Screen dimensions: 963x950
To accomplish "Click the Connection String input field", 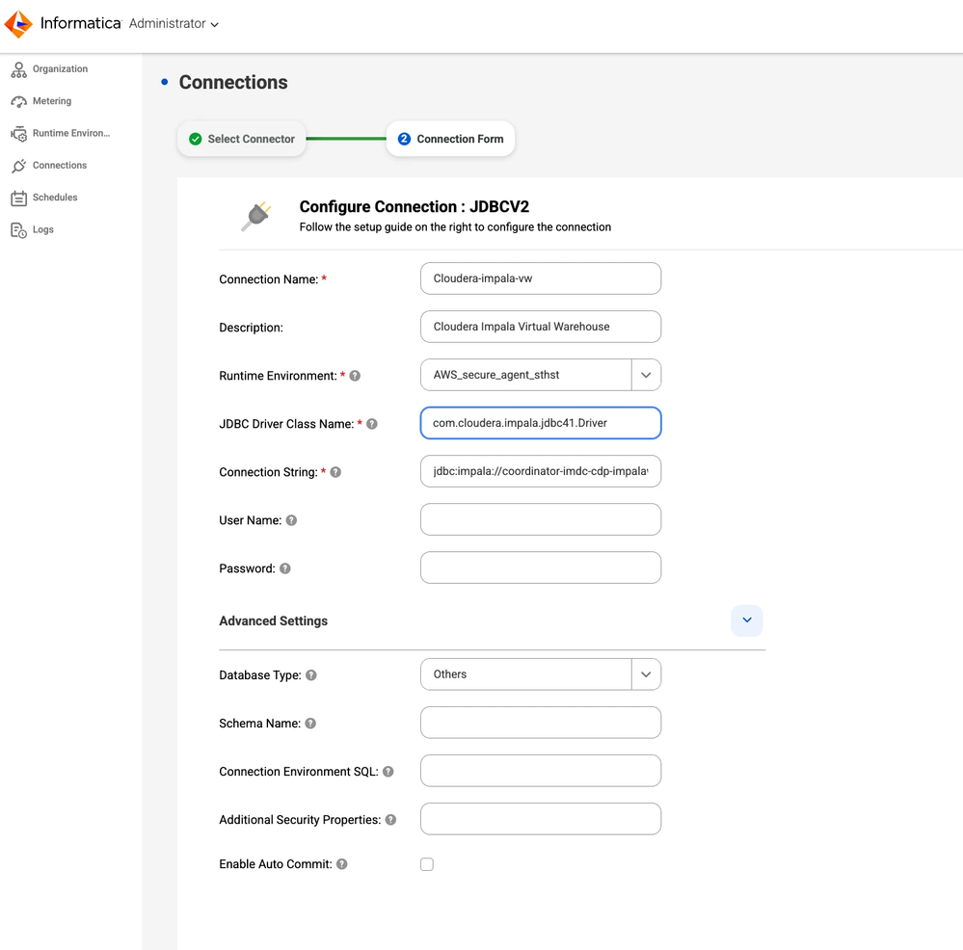I will pyautogui.click(x=541, y=471).
